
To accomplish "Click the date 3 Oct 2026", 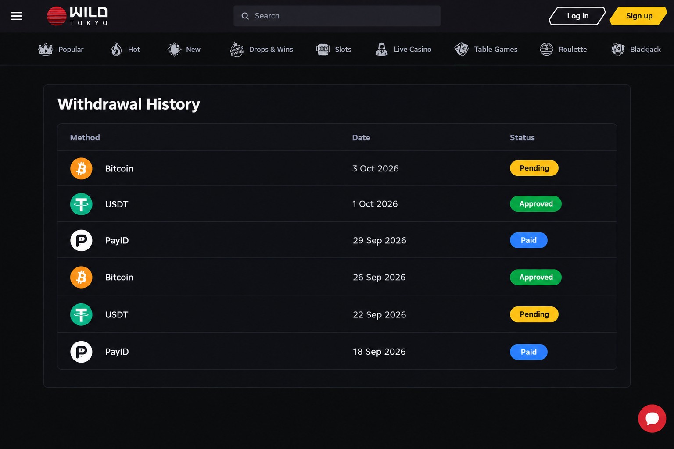I will 376,168.
